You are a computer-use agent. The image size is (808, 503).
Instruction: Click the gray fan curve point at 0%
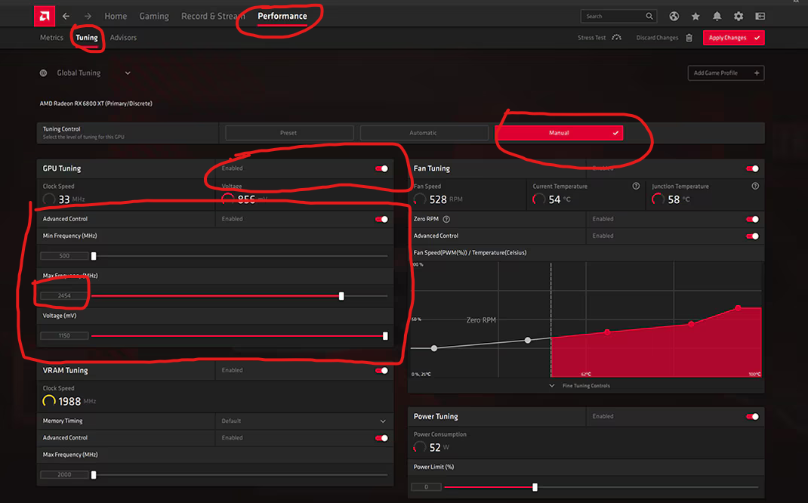coord(434,348)
